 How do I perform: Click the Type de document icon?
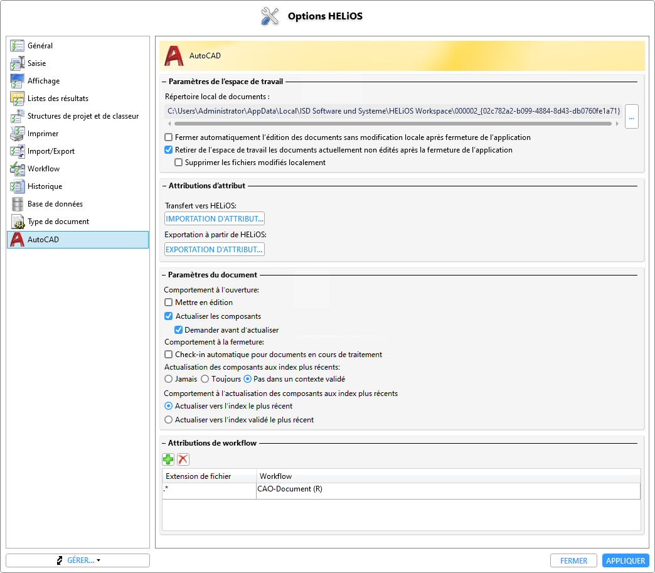click(x=17, y=221)
